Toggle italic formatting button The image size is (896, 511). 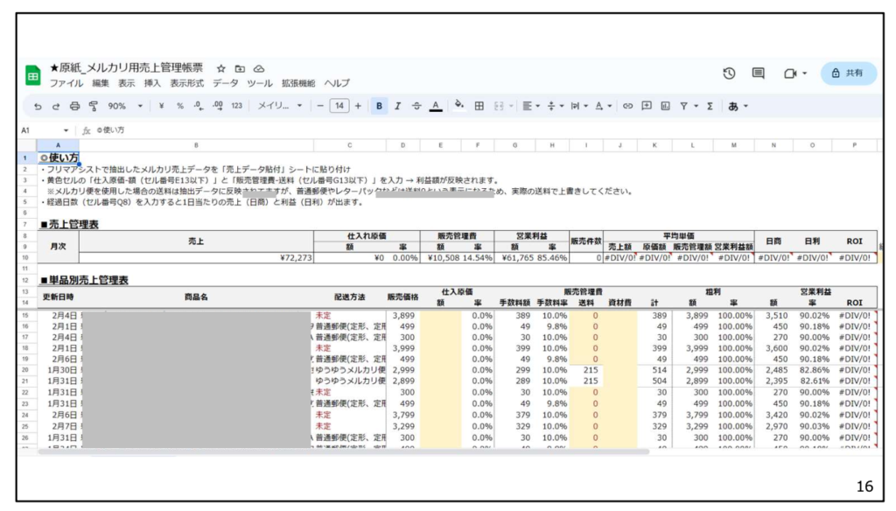pos(397,106)
